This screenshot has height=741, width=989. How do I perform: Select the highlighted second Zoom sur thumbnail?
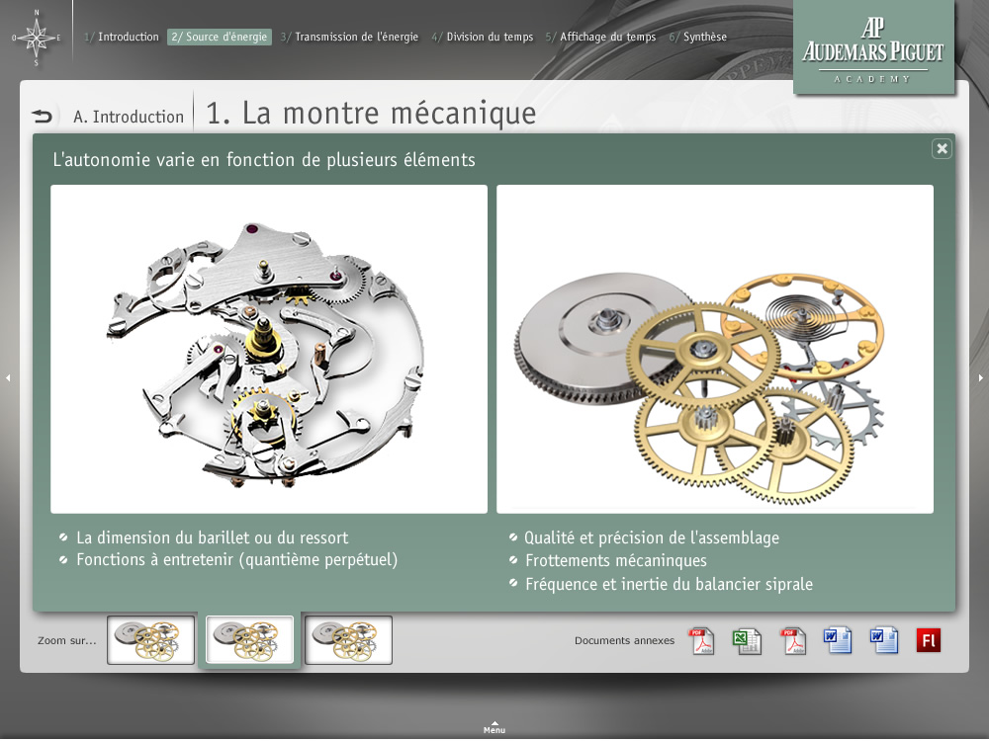[x=250, y=640]
